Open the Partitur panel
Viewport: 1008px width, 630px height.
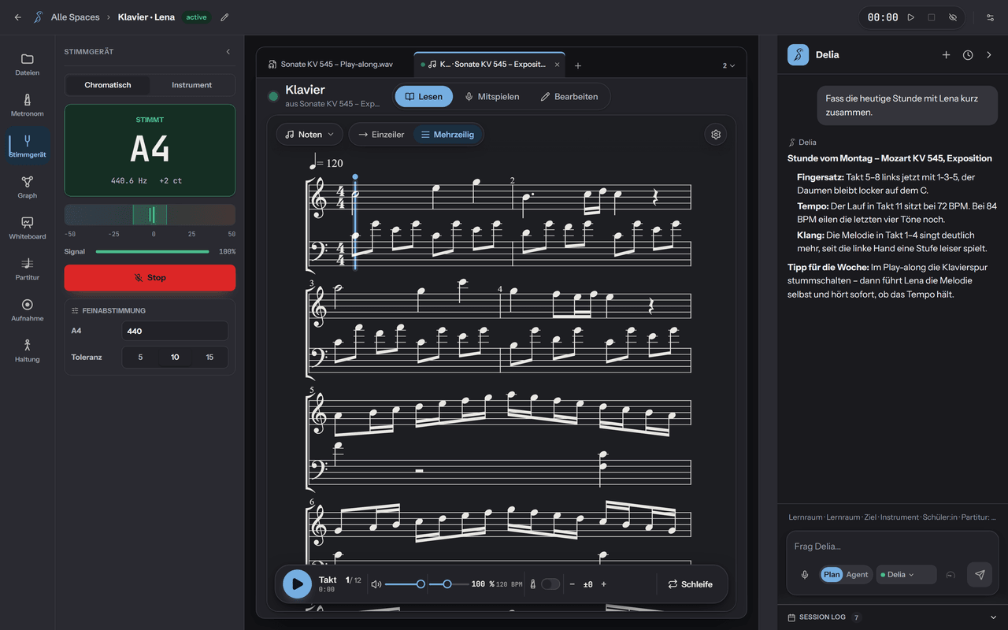[27, 269]
